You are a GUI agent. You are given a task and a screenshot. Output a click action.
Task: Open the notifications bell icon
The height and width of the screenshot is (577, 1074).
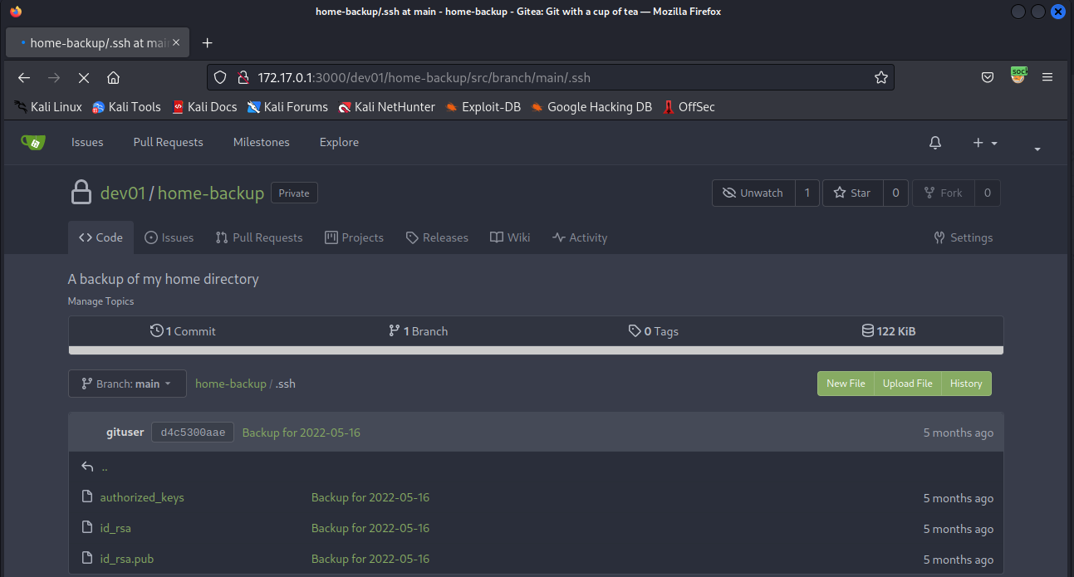[x=935, y=143]
